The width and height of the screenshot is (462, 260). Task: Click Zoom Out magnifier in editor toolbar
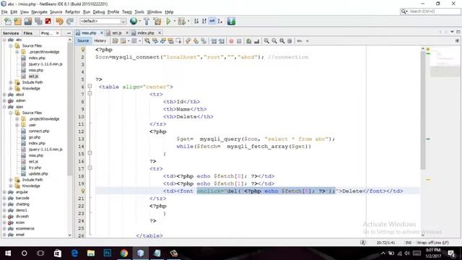(x=274, y=41)
